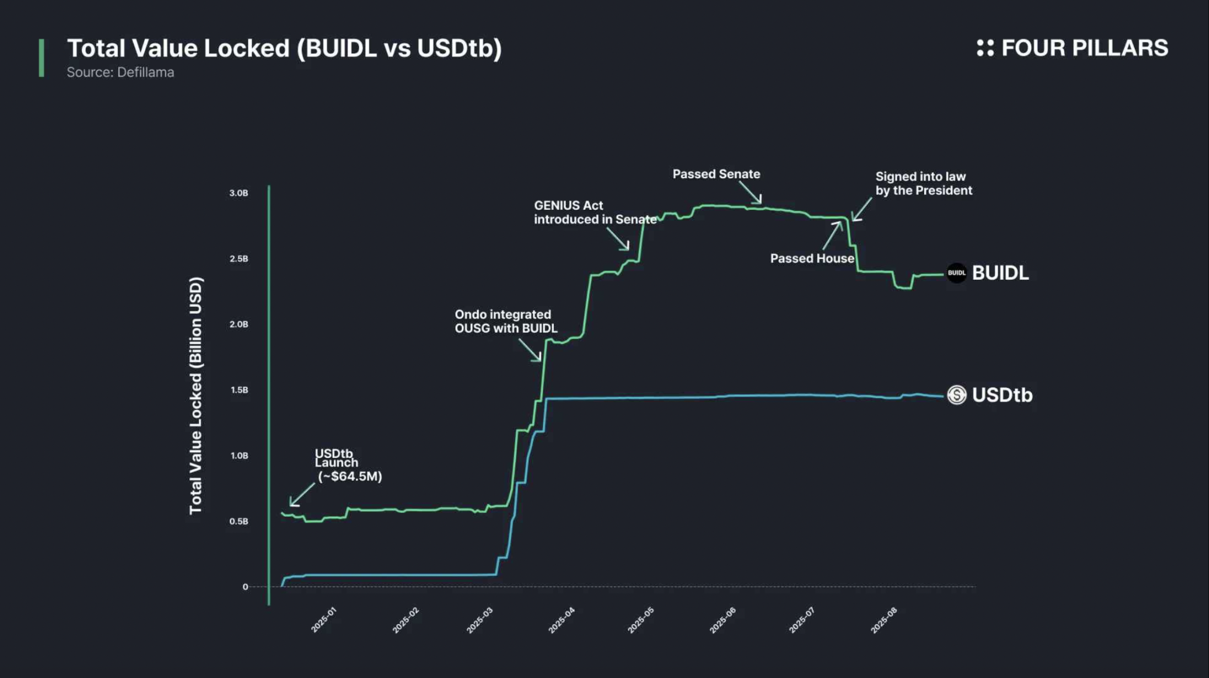Click the BUIDL series label text
The height and width of the screenshot is (678, 1209).
pos(1000,273)
